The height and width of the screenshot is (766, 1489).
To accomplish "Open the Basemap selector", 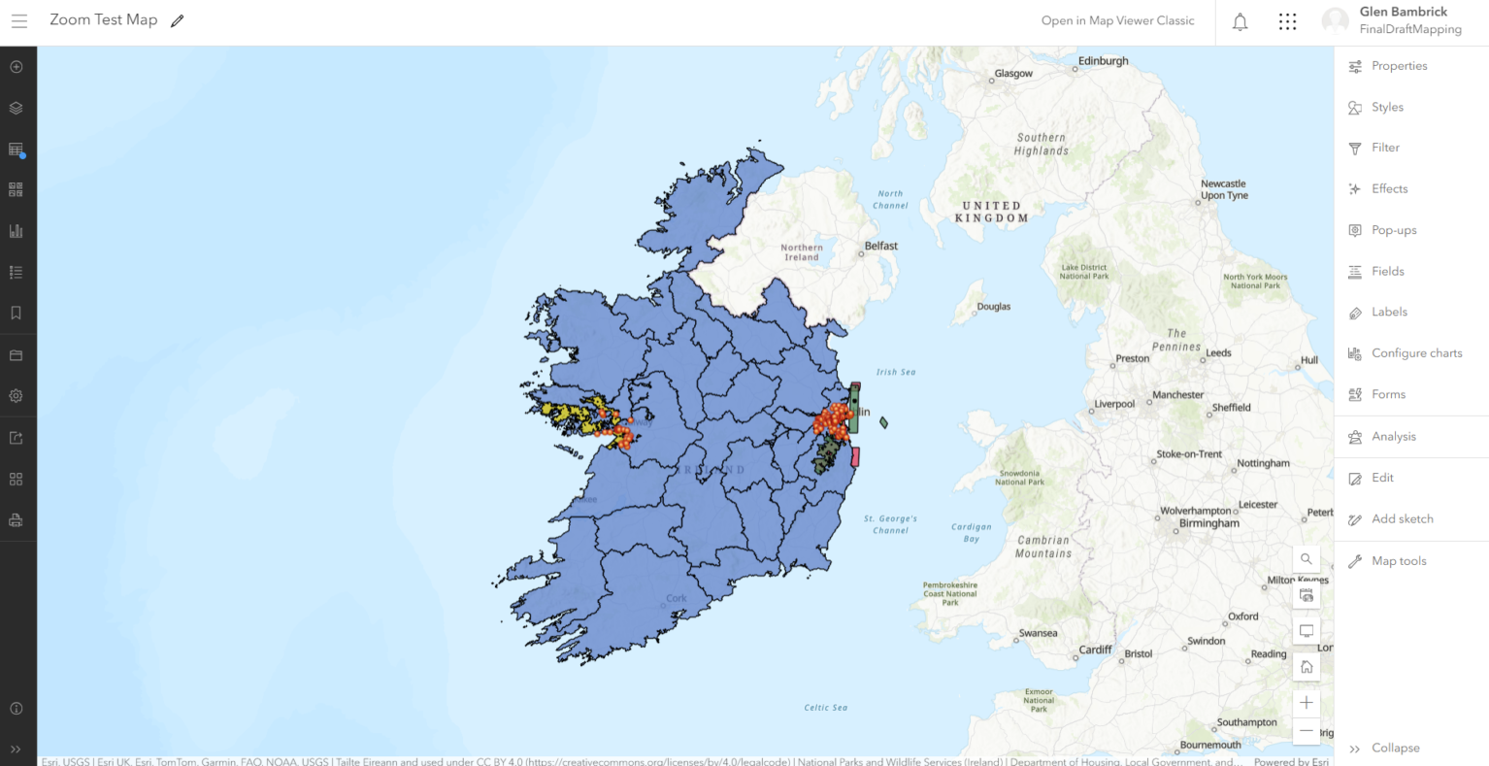I will (x=17, y=188).
